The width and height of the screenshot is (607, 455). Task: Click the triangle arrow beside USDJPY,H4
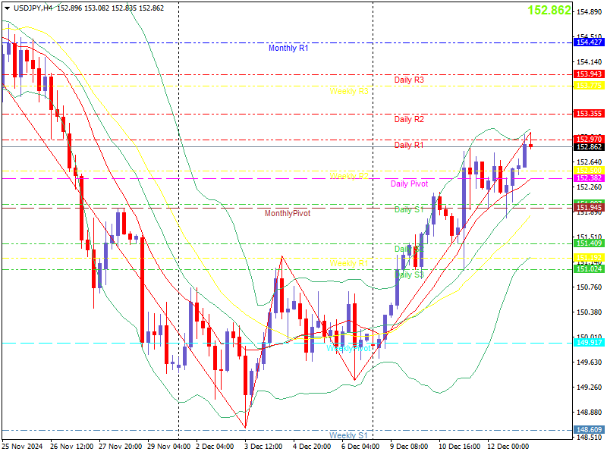tap(6, 8)
